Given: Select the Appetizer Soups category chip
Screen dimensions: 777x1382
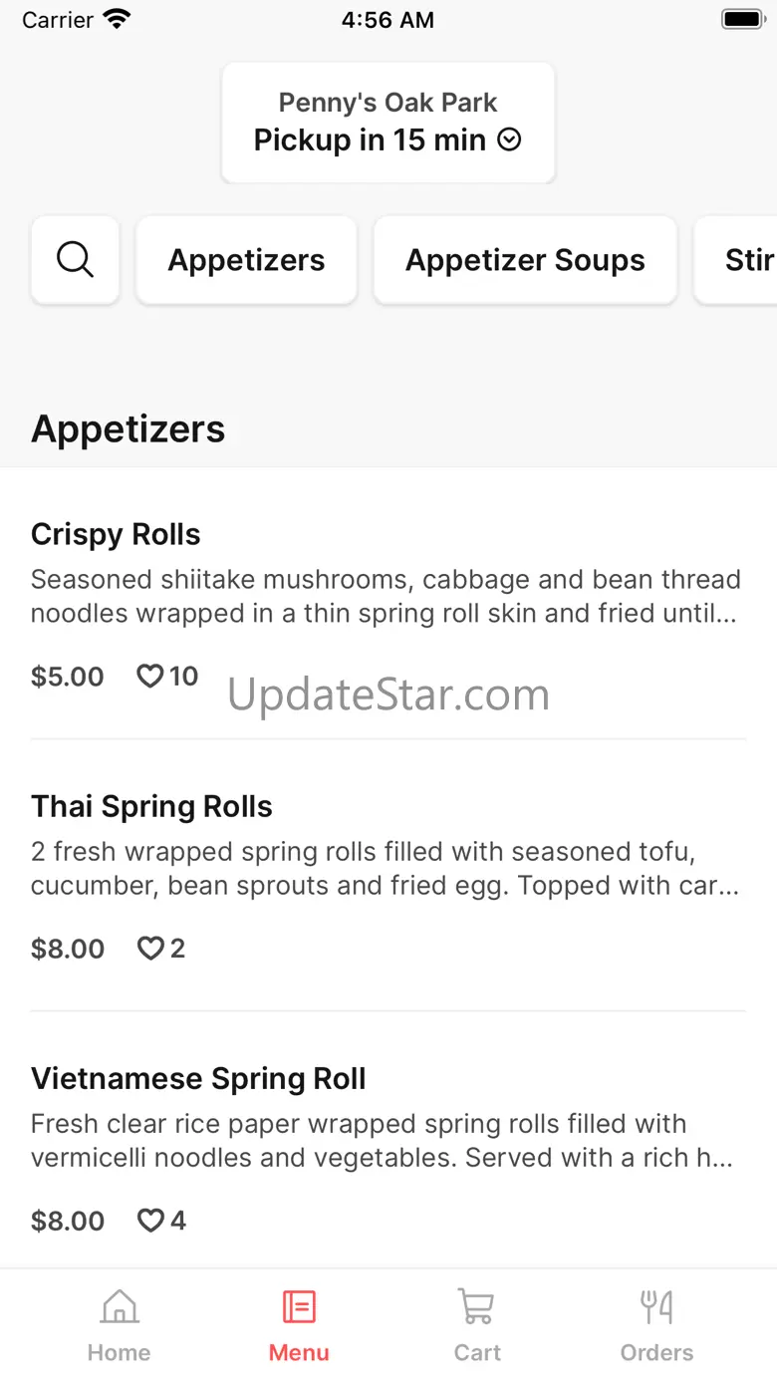Looking at the screenshot, I should pos(525,260).
